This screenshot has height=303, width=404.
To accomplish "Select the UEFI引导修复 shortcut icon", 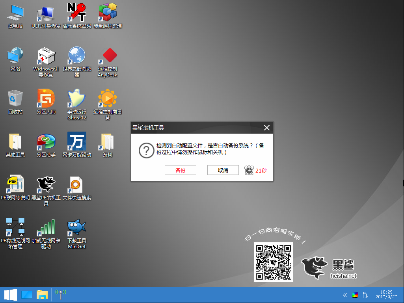I will coord(46,13).
